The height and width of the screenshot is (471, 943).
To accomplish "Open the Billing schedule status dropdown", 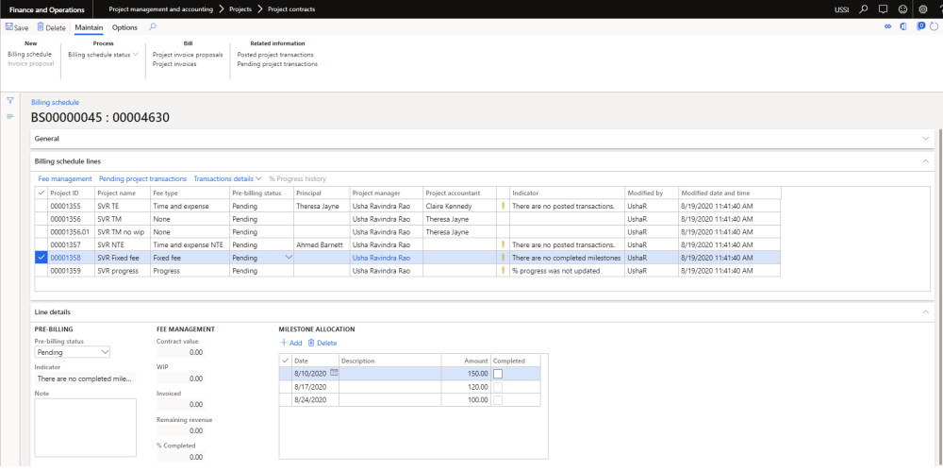I will click(104, 55).
